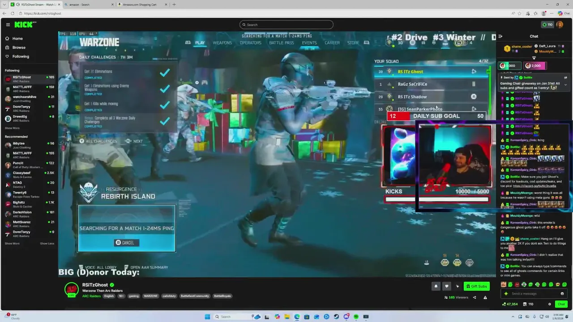Open NTAG recommended channel

coord(30,184)
